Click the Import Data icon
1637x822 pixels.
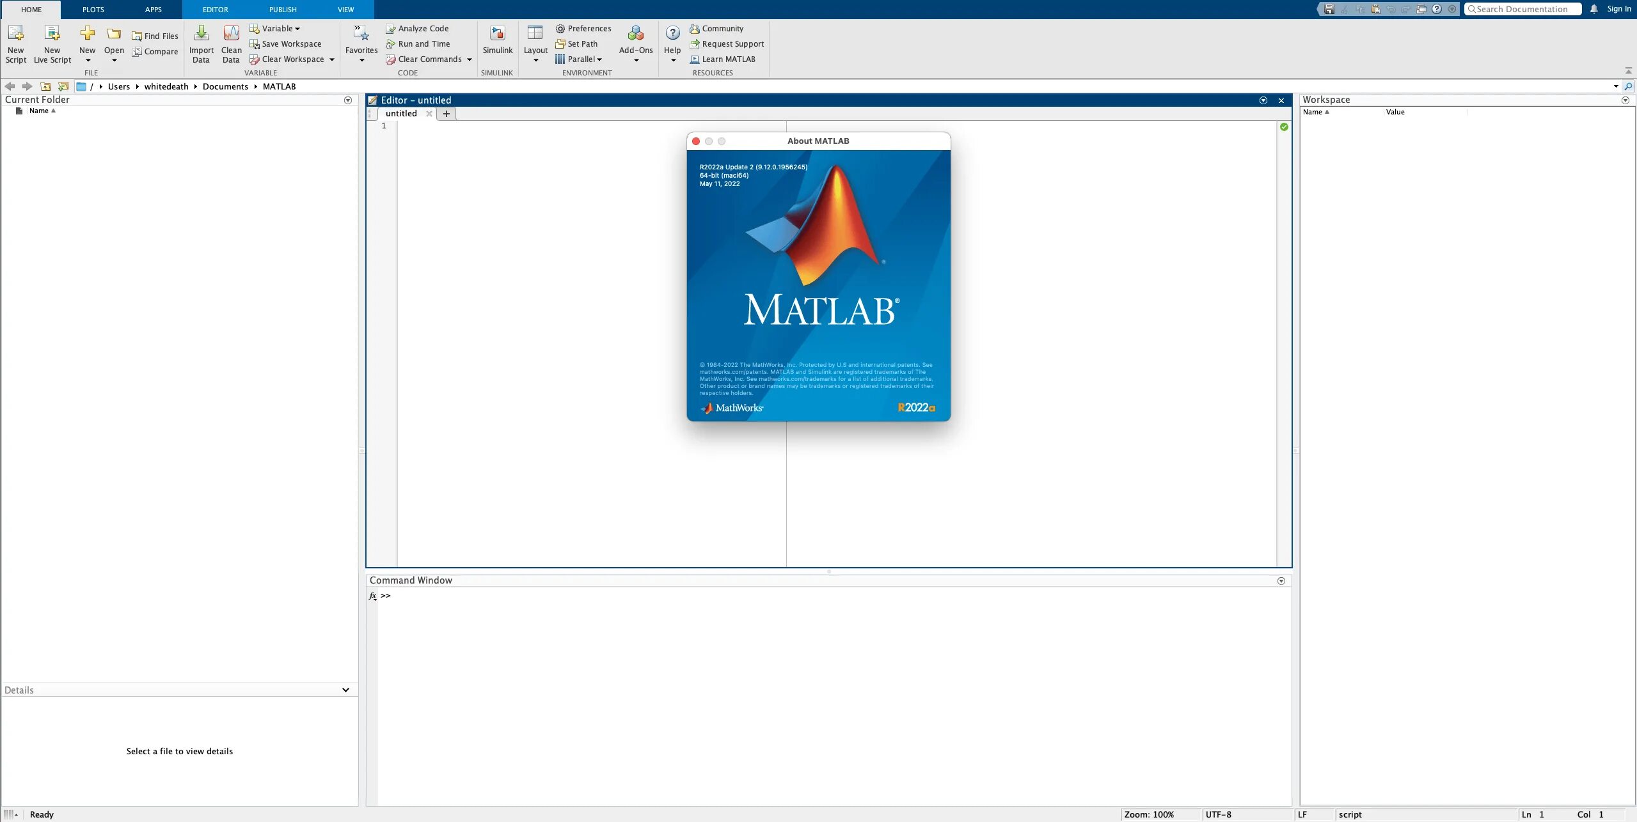pyautogui.click(x=201, y=33)
